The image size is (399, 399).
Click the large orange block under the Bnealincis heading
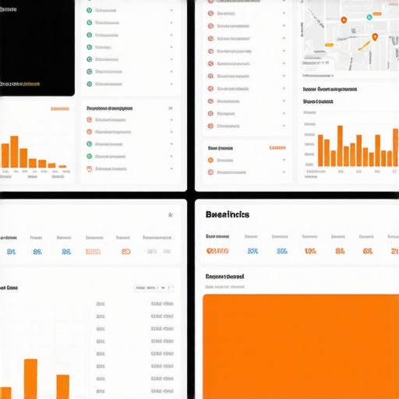301,347
